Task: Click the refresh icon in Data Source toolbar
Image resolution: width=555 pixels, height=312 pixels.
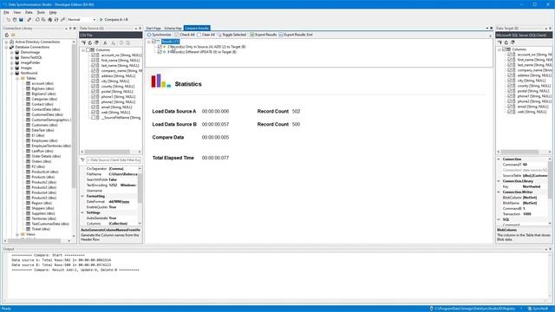Action: 90,42
